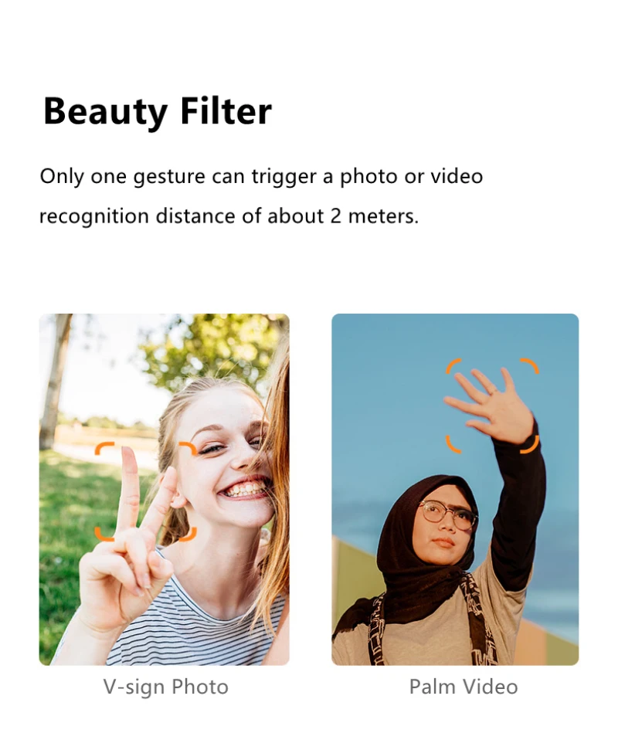
Task: Click top-left orange focus bracket above palm
Action: point(453,366)
